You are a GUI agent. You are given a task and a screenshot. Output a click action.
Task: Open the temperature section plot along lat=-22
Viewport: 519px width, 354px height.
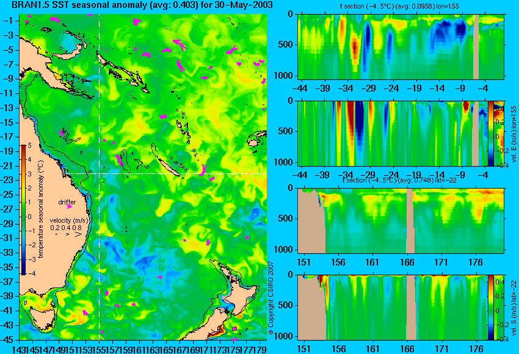coord(401,221)
